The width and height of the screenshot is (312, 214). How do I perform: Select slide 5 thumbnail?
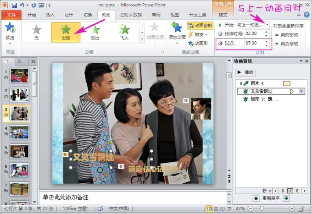point(19,151)
